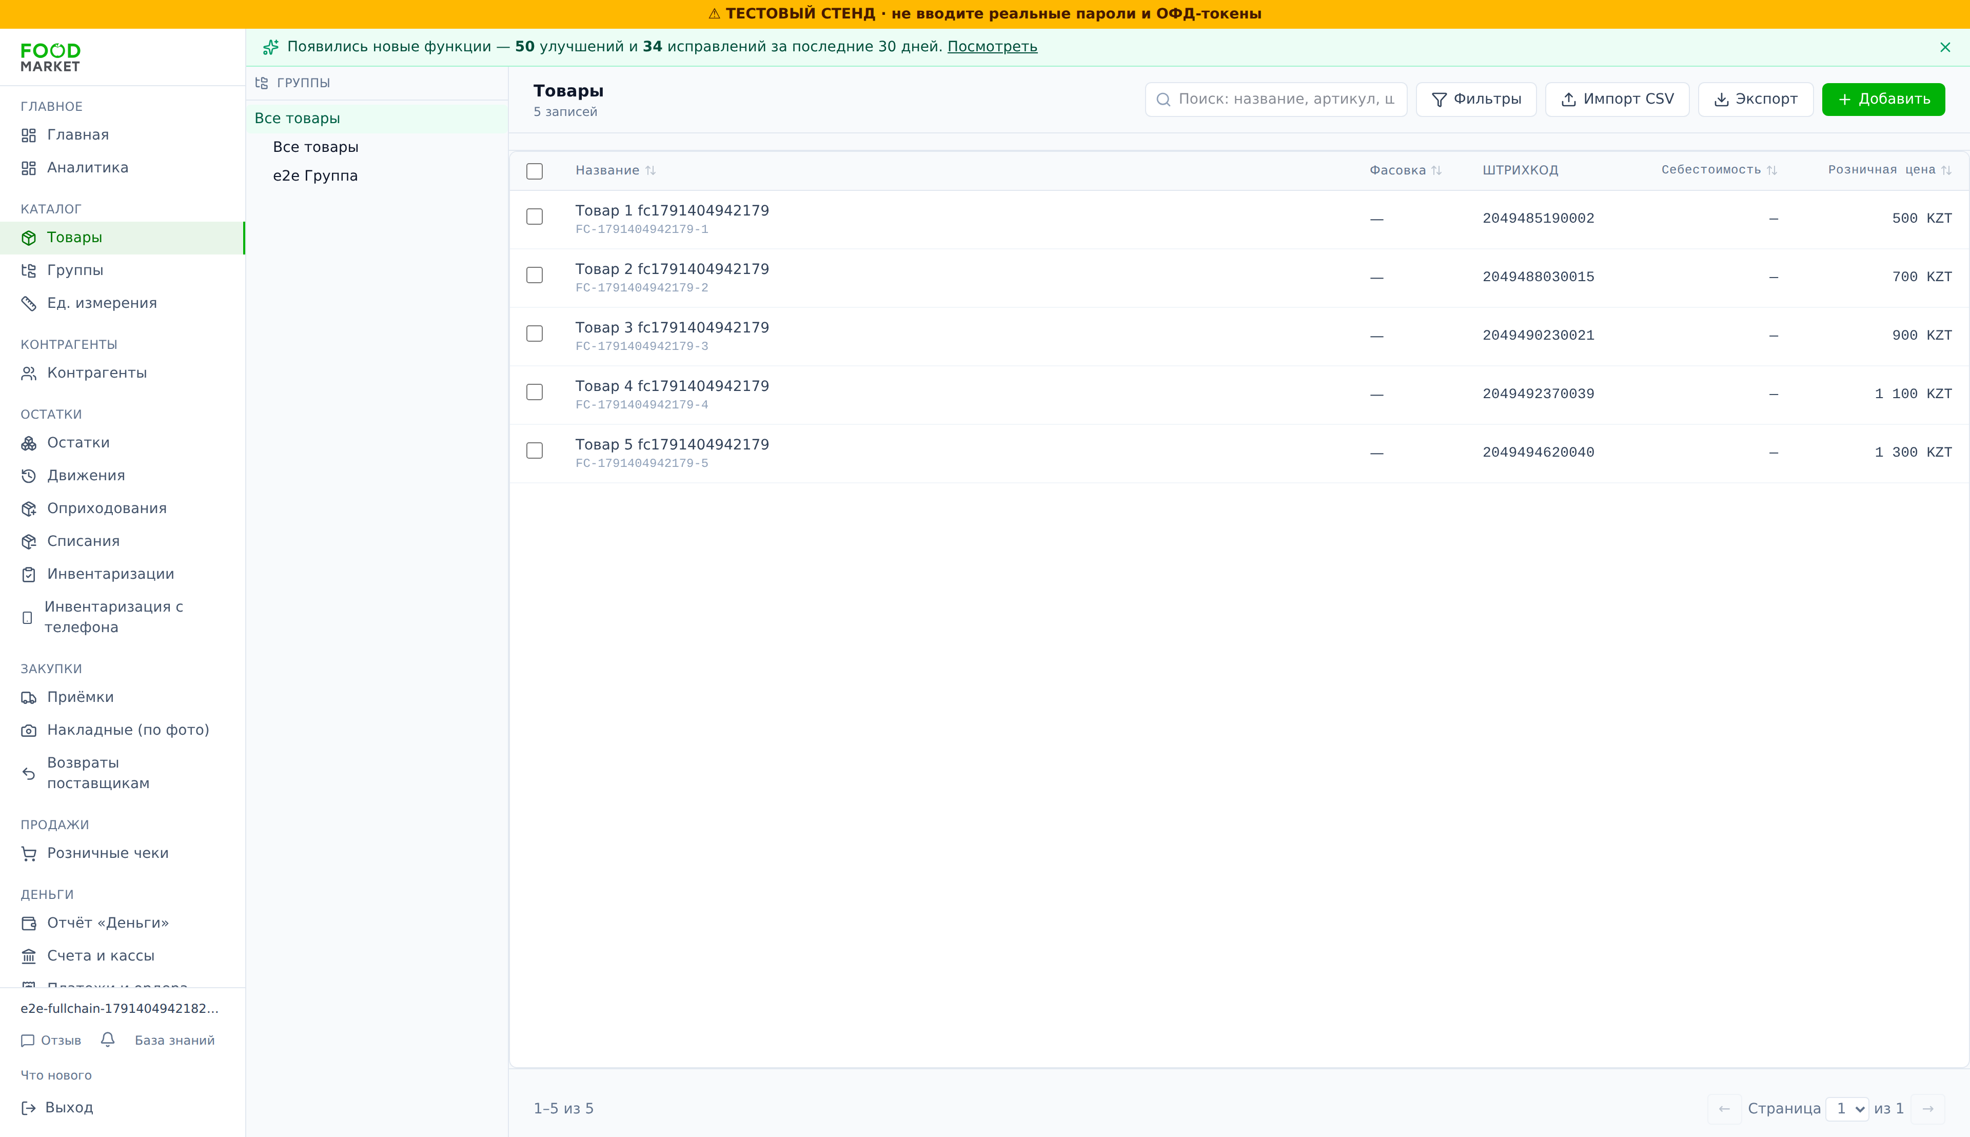Click the Фасовка sort arrows
Viewport: 1970px width, 1137px height.
point(1436,170)
